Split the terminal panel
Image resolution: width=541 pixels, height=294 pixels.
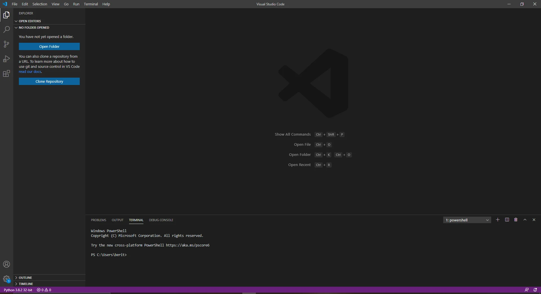pyautogui.click(x=507, y=220)
